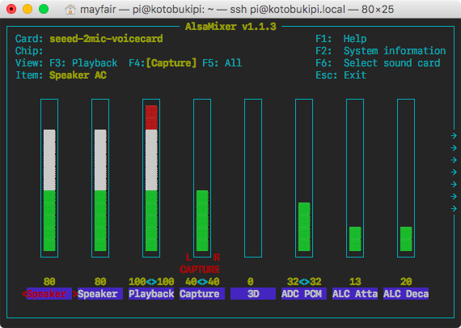
Task: Click the empty 3D level bar
Action: 253,178
